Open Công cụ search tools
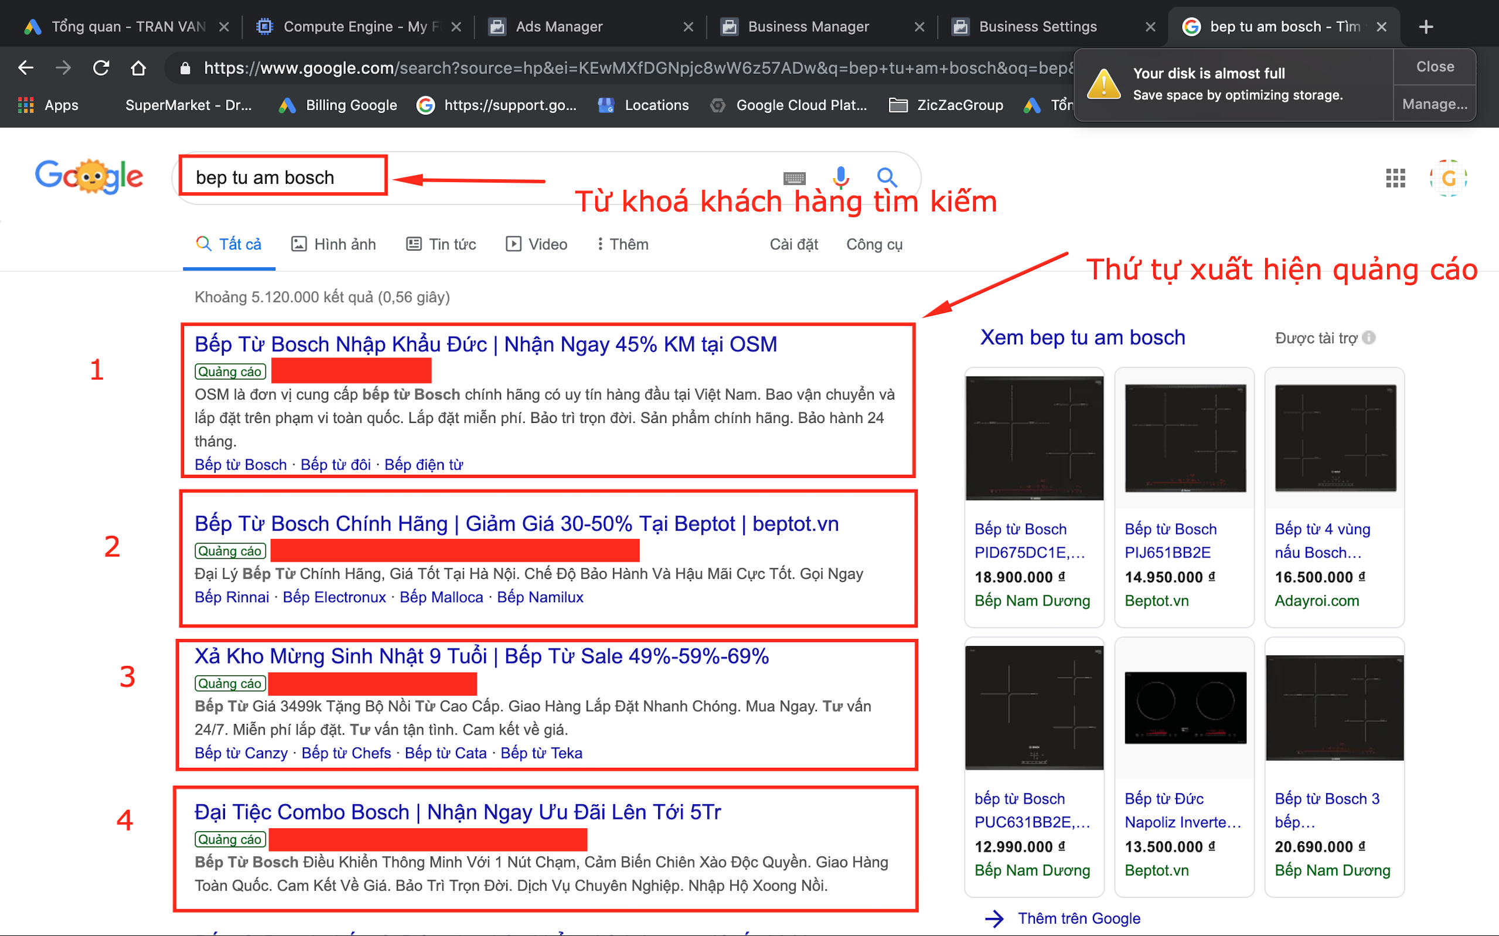The height and width of the screenshot is (936, 1499). click(874, 244)
